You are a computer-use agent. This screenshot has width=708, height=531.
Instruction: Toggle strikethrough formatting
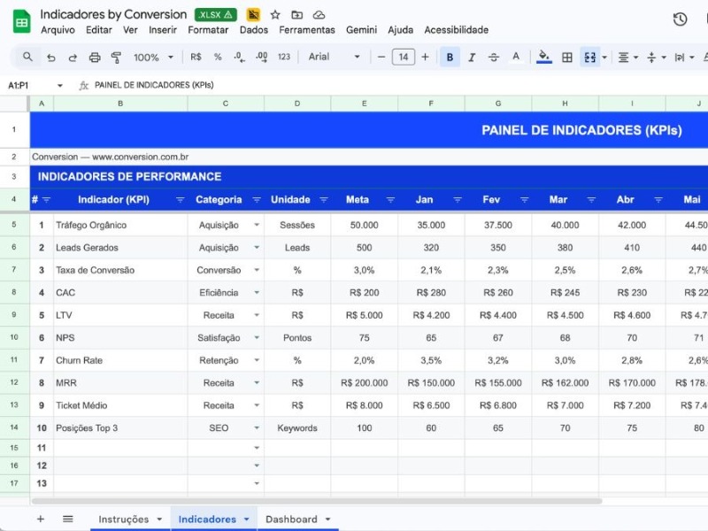(494, 58)
